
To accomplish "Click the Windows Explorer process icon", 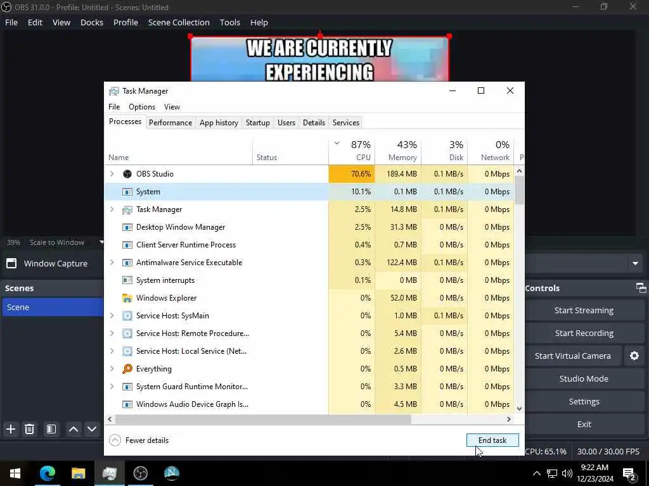I will (127, 298).
